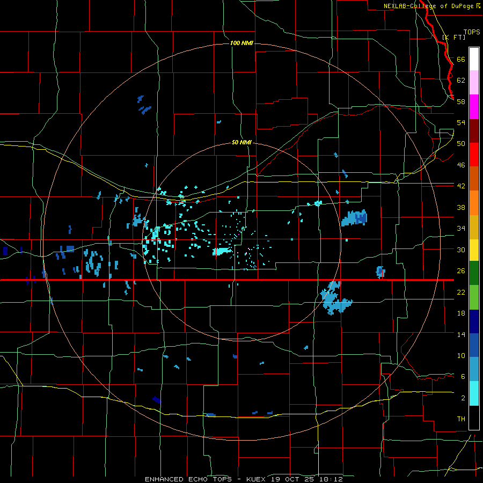Viewport: 483px width, 483px height.
Task: Click the NEXLAB-College of DuPage credit text
Action: coord(428,6)
